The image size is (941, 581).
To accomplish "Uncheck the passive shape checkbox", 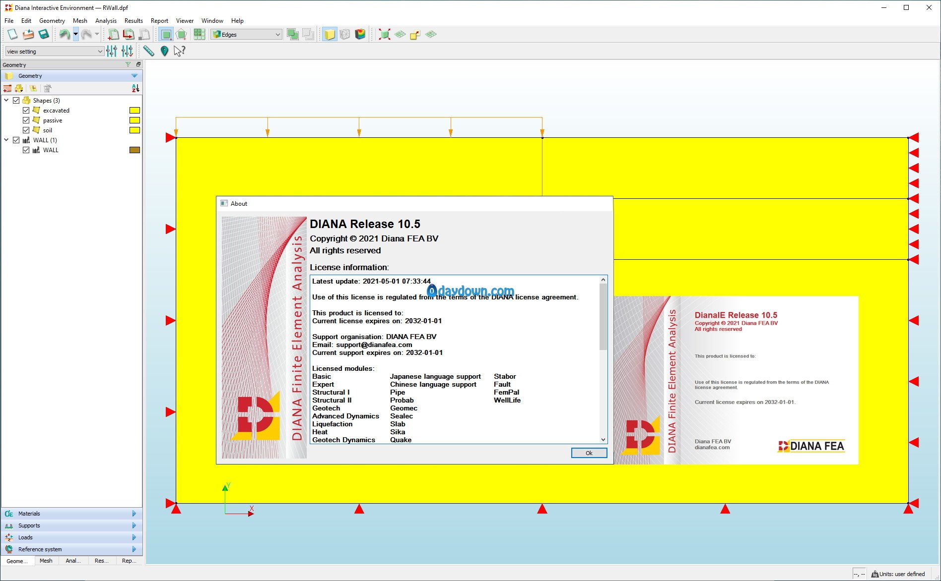I will 26,120.
